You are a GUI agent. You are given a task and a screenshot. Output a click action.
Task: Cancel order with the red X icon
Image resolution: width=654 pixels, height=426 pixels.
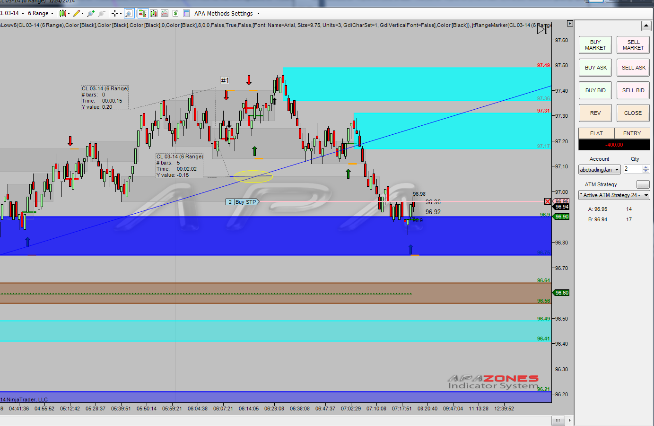pyautogui.click(x=548, y=201)
